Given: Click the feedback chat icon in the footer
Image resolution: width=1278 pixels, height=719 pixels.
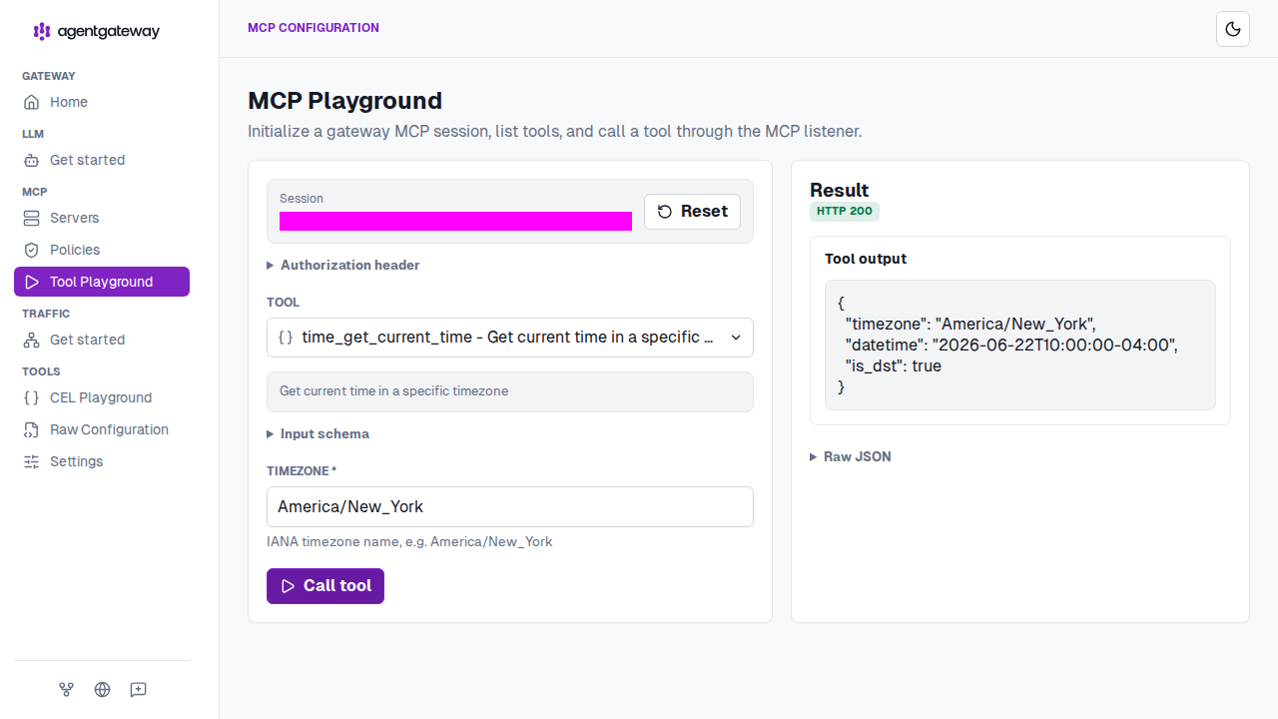Looking at the screenshot, I should pyautogui.click(x=138, y=689).
